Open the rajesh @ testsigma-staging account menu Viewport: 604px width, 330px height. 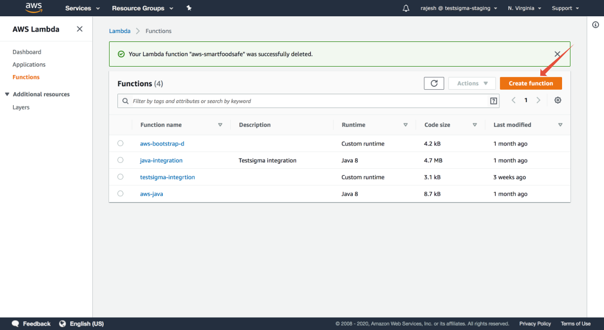459,8
